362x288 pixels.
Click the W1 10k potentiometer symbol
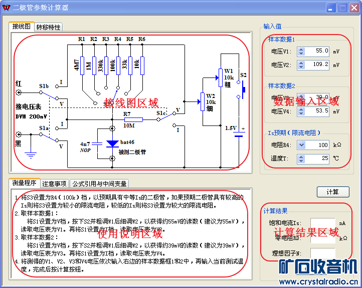tap(221, 77)
